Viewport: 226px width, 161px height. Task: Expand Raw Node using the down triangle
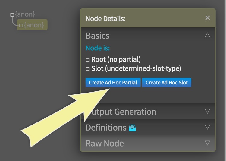click(x=207, y=143)
